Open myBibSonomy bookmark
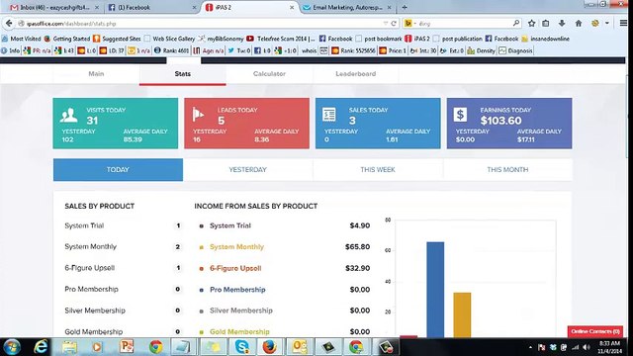This screenshot has height=356, width=633. pos(222,39)
